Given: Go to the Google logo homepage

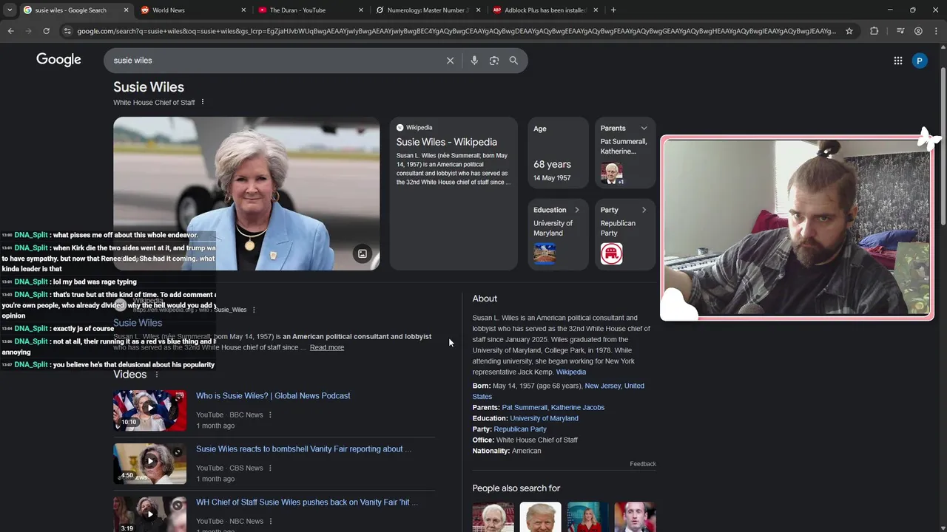Looking at the screenshot, I should 58,60.
